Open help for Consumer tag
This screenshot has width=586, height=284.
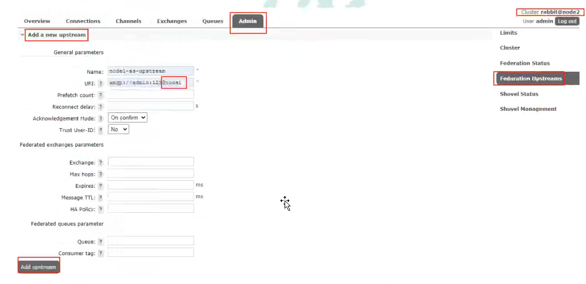coord(100,253)
